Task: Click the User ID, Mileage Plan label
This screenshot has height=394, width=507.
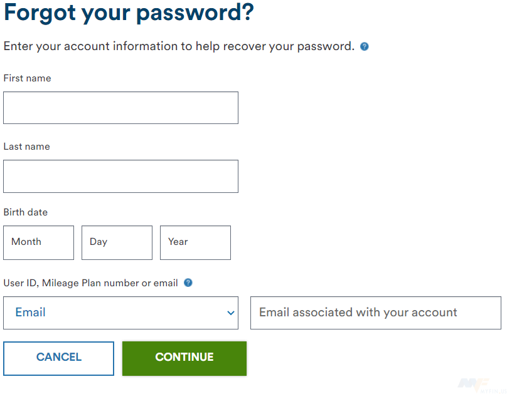Action: pos(88,283)
